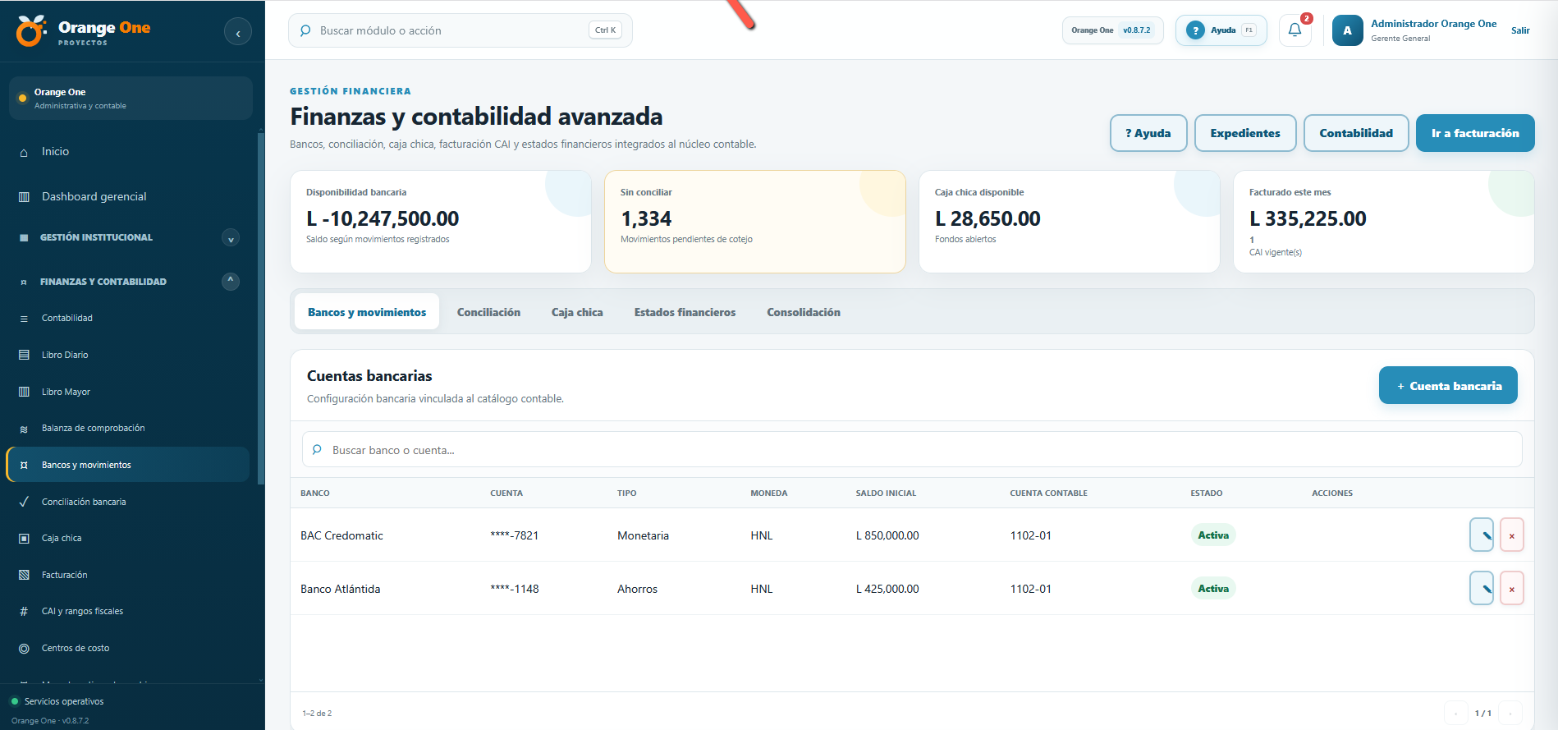Go to Inicio in sidebar

pos(127,152)
